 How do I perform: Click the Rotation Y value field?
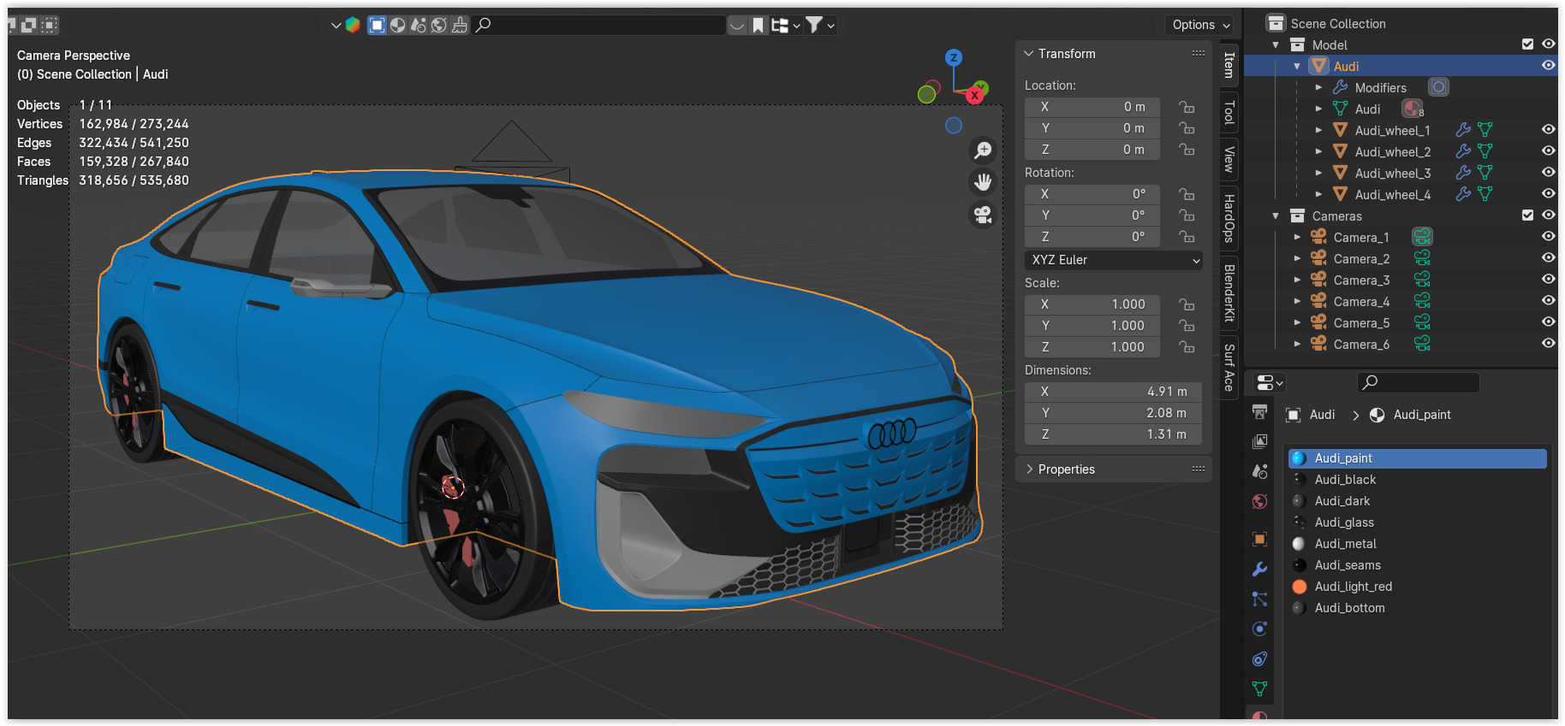[1092, 215]
